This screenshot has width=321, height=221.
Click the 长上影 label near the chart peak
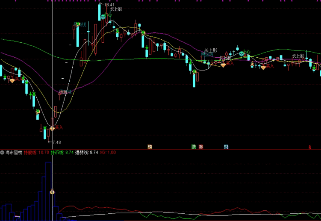[115, 9]
